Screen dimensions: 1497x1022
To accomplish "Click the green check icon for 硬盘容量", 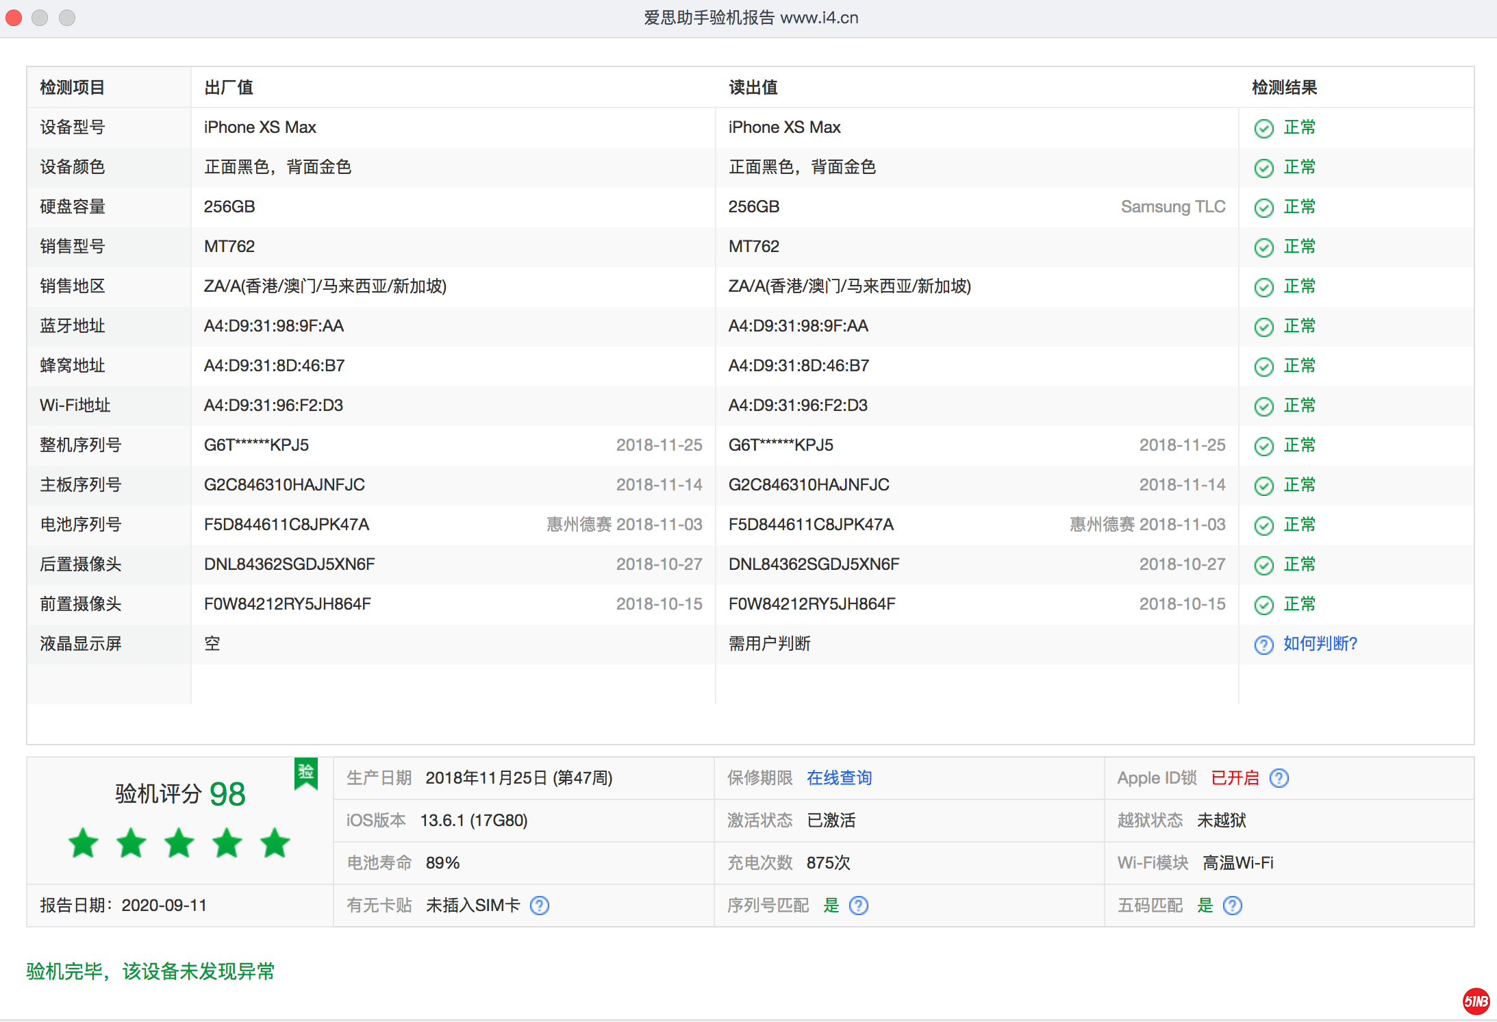I will tap(1263, 208).
